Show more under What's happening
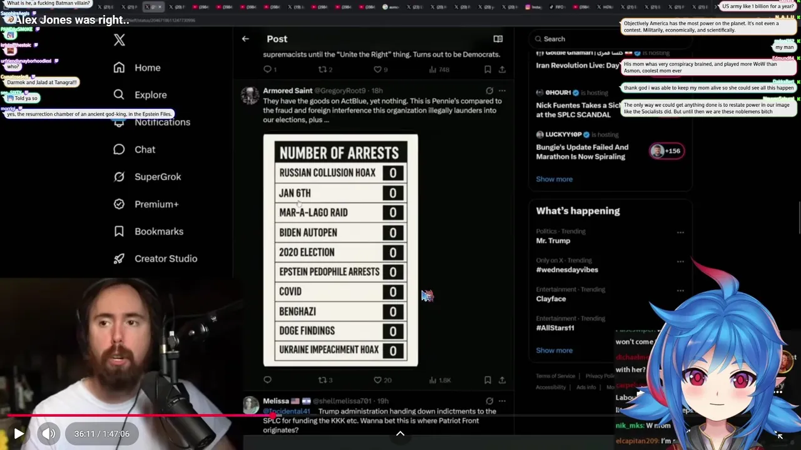The width and height of the screenshot is (801, 450). pyautogui.click(x=554, y=350)
